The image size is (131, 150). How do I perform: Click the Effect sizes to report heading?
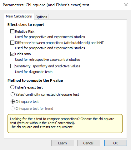coord(26,25)
